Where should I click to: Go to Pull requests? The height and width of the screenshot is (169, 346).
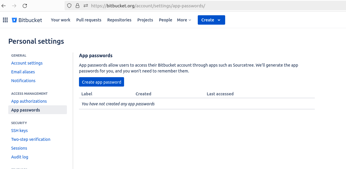(x=89, y=20)
